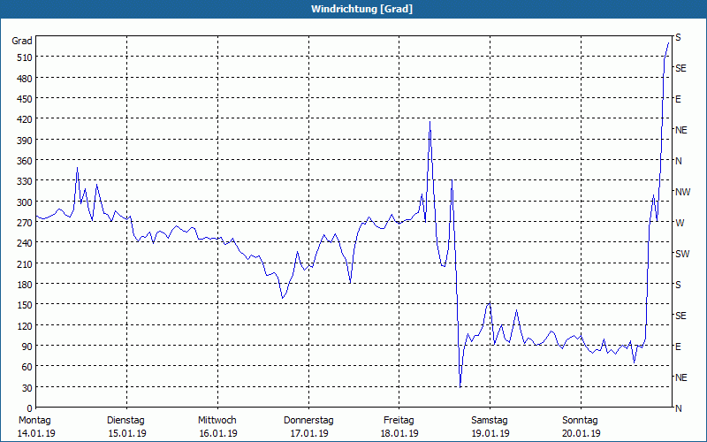
Task: Click the Mittwoch day label
Action: point(217,421)
